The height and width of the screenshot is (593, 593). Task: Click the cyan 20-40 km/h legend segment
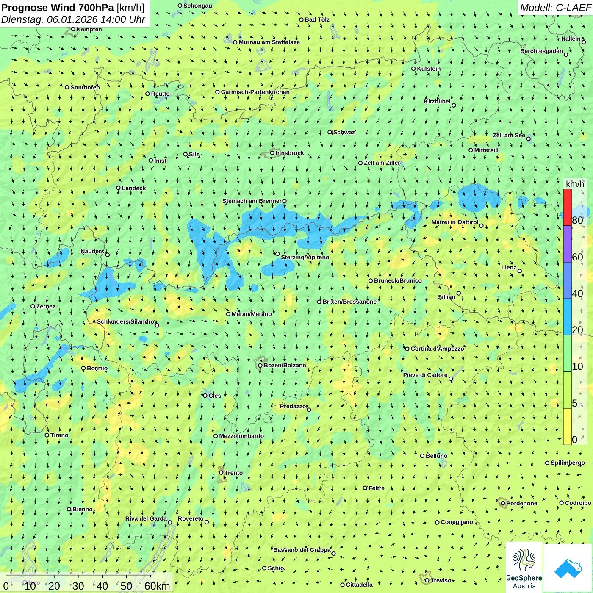pos(567,317)
